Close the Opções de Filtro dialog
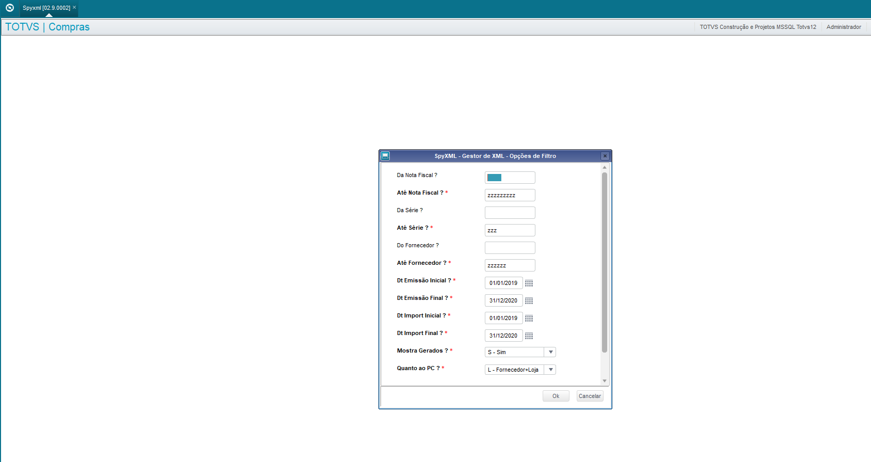The image size is (871, 462). (605, 156)
